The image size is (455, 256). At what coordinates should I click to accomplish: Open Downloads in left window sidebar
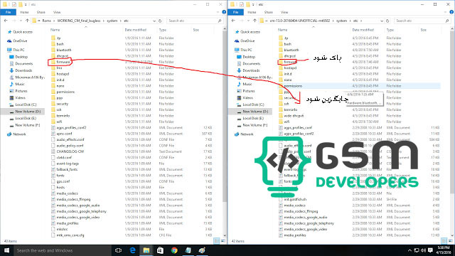point(21,70)
